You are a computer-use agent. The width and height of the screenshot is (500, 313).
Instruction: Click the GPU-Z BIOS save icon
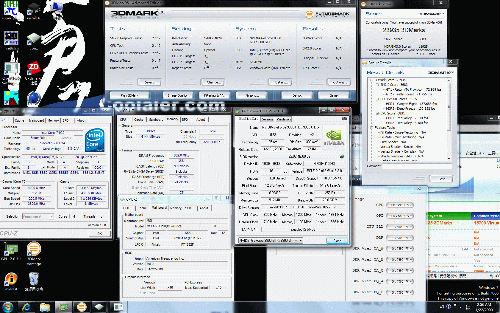click(342, 156)
